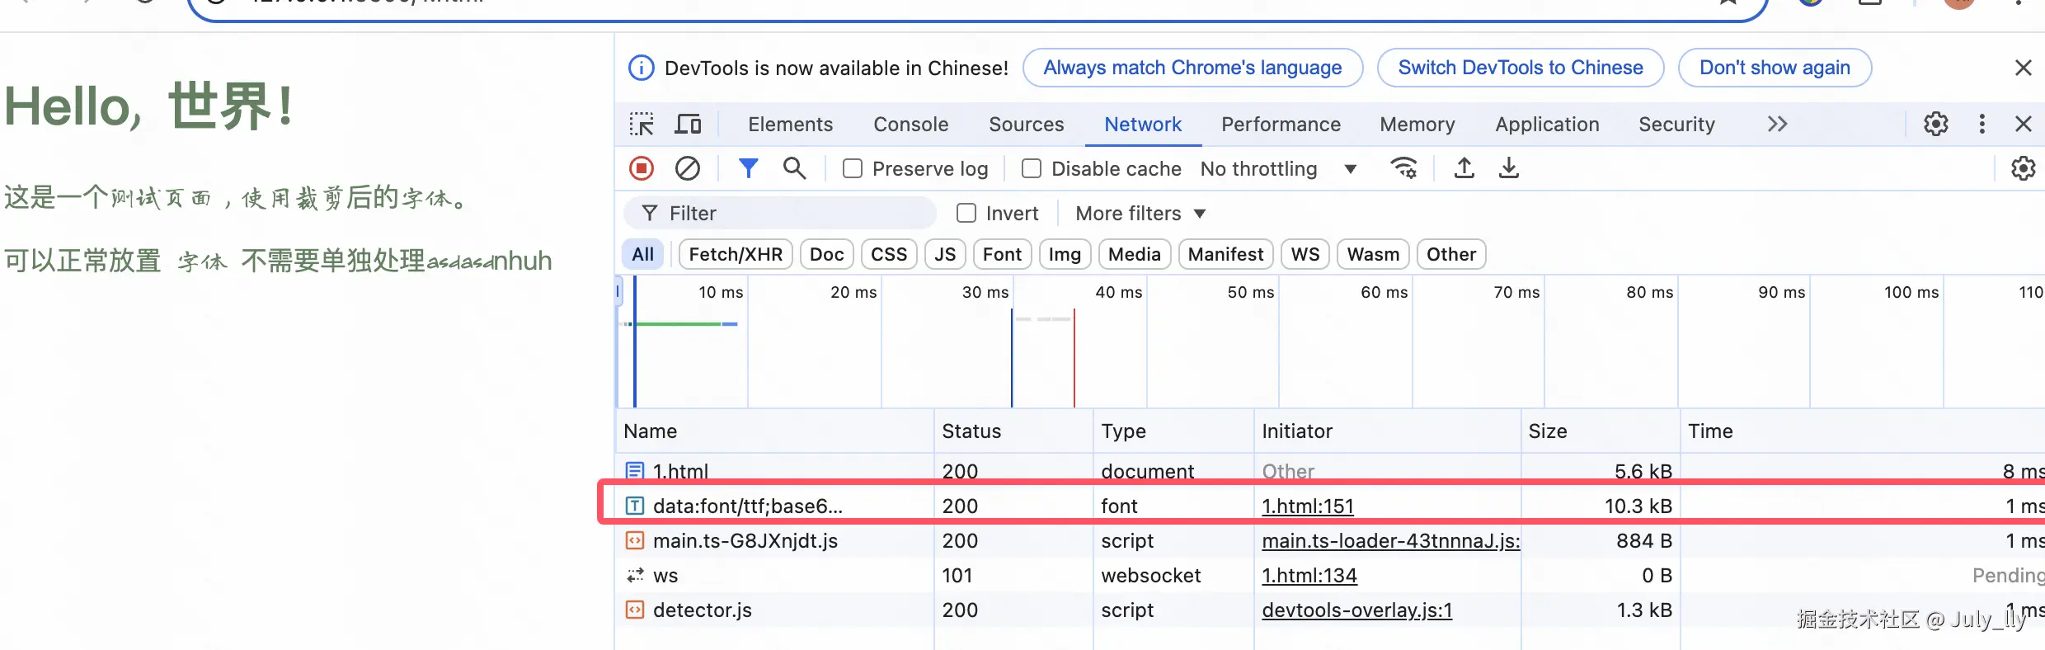The width and height of the screenshot is (2045, 650).
Task: Open the 1.html:151 initiator link
Action: 1307,506
